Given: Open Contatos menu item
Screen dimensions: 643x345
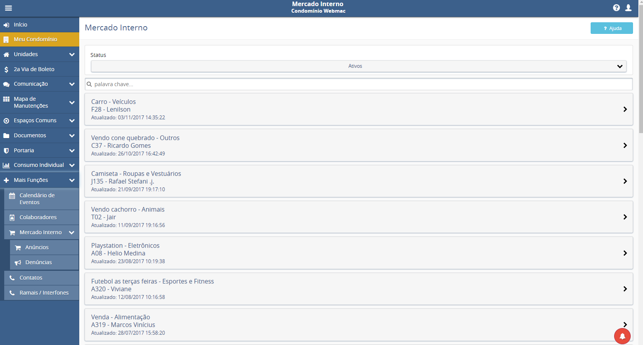Looking at the screenshot, I should pyautogui.click(x=42, y=278).
